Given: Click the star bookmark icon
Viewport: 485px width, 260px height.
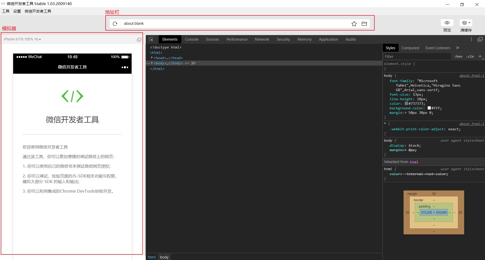Looking at the screenshot, I should point(354,24).
